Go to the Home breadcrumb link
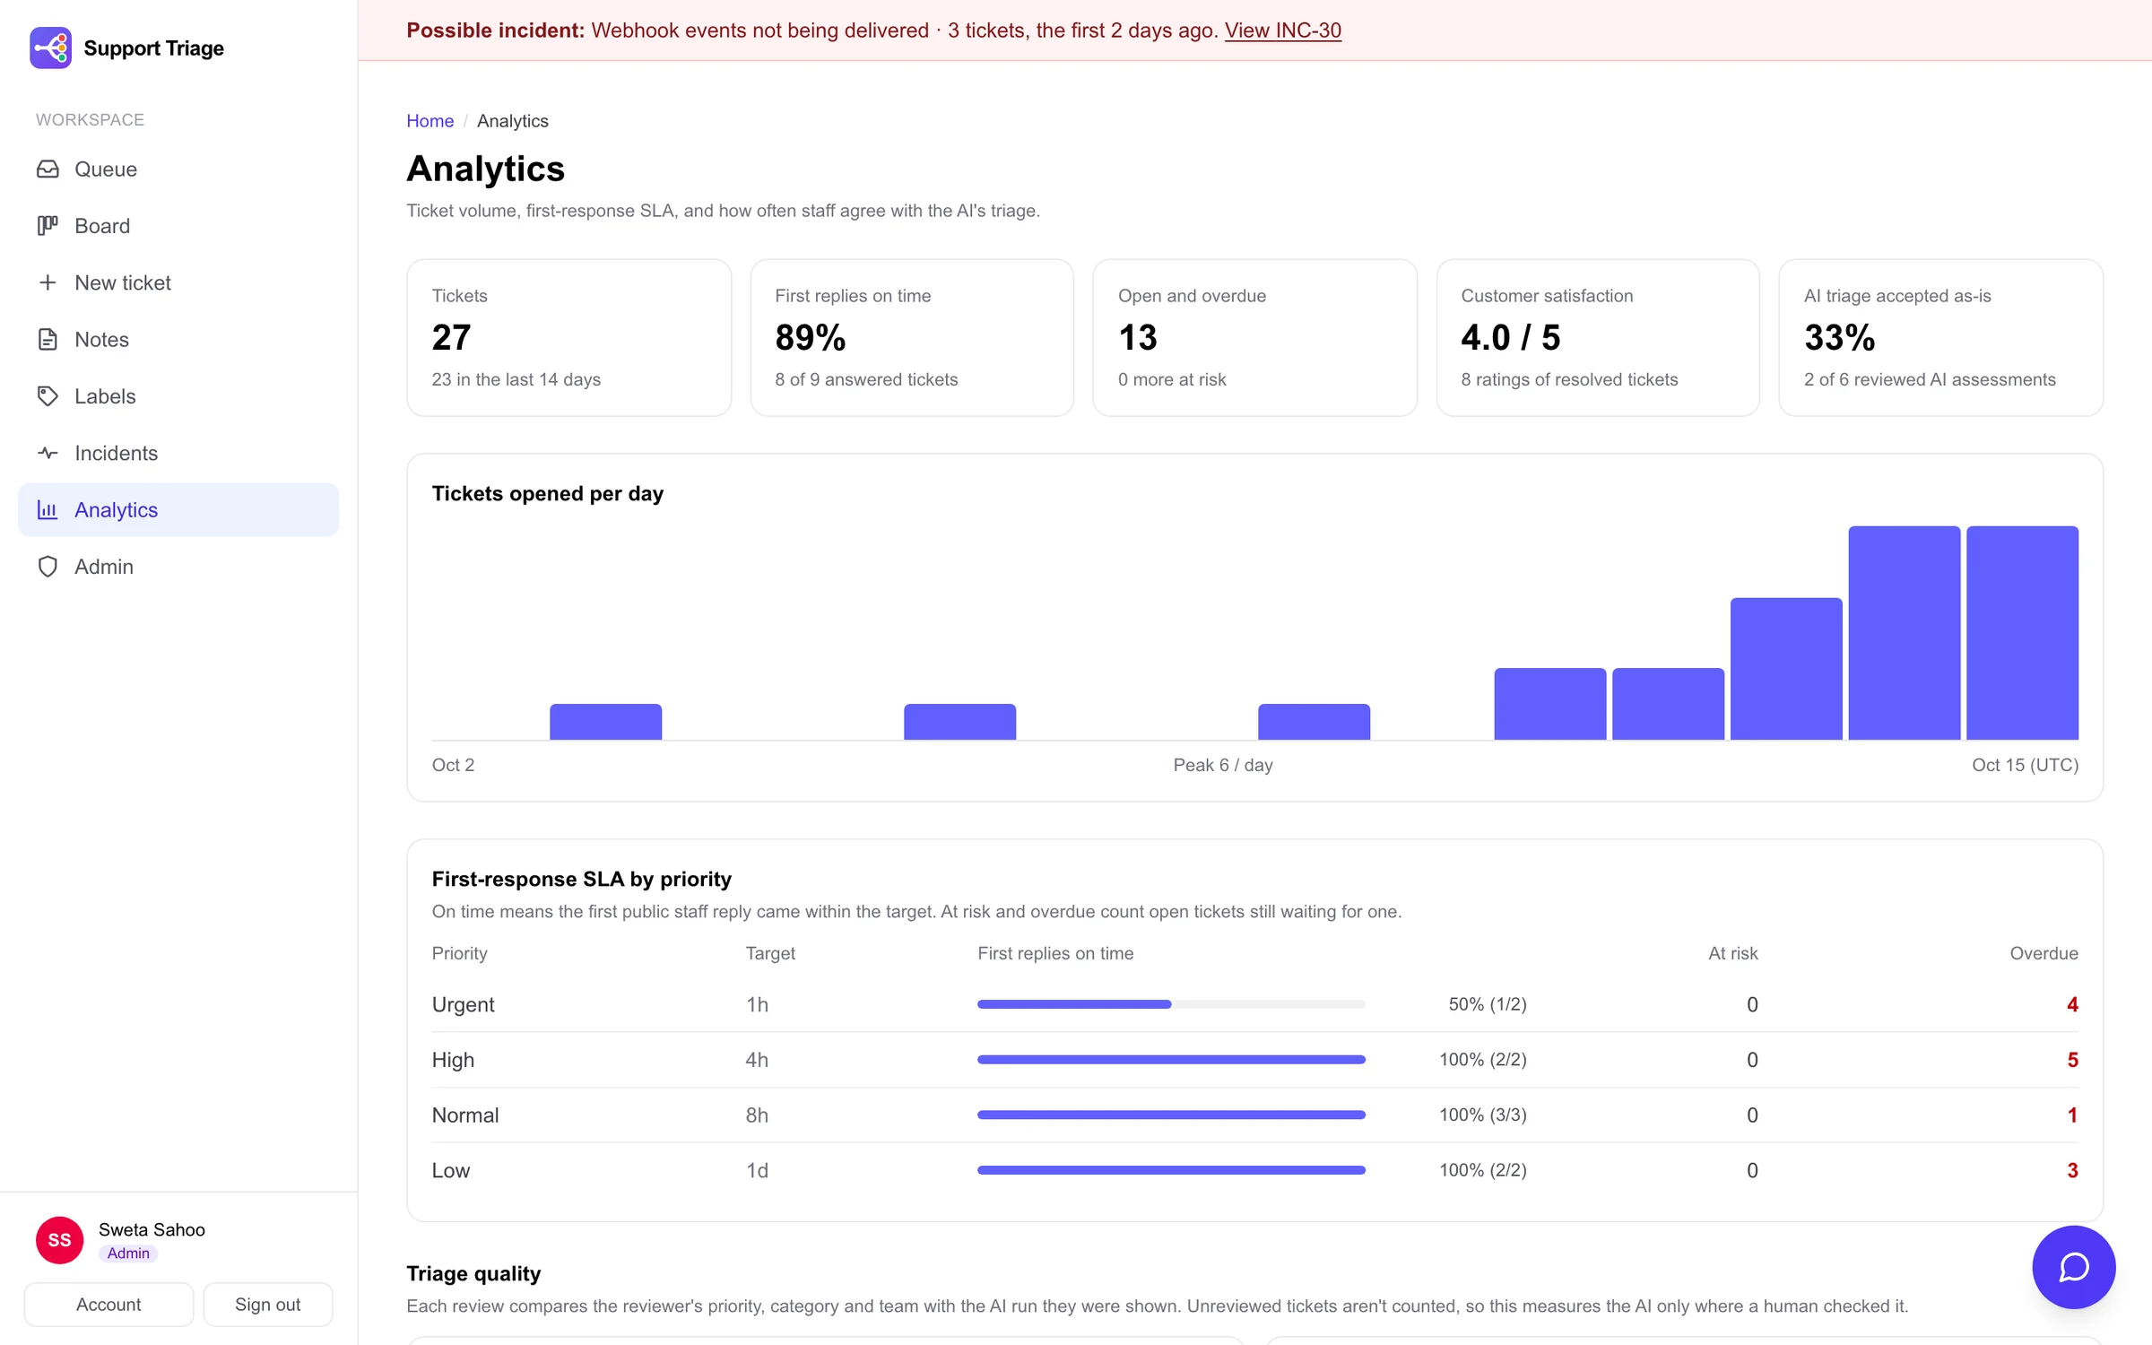 coord(430,121)
